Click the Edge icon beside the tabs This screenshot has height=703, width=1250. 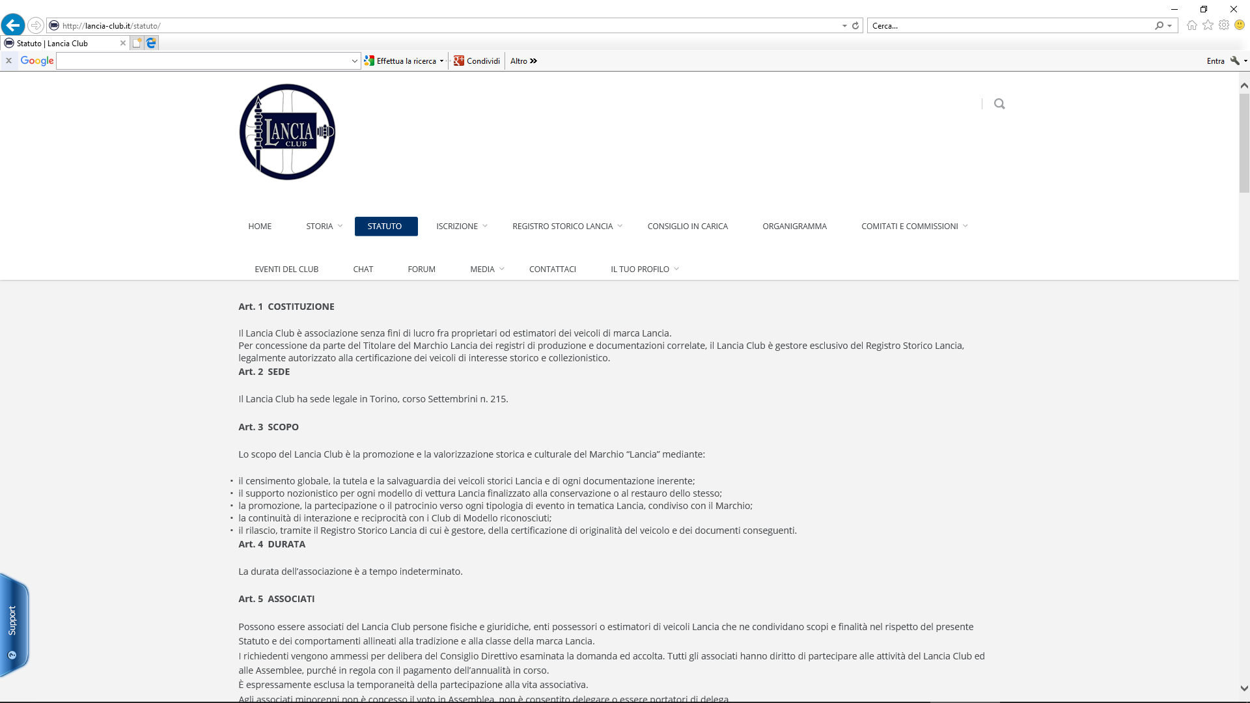[x=151, y=43]
